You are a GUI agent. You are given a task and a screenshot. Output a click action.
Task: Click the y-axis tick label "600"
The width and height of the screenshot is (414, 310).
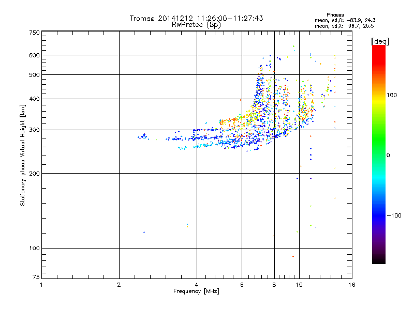pos(34,55)
